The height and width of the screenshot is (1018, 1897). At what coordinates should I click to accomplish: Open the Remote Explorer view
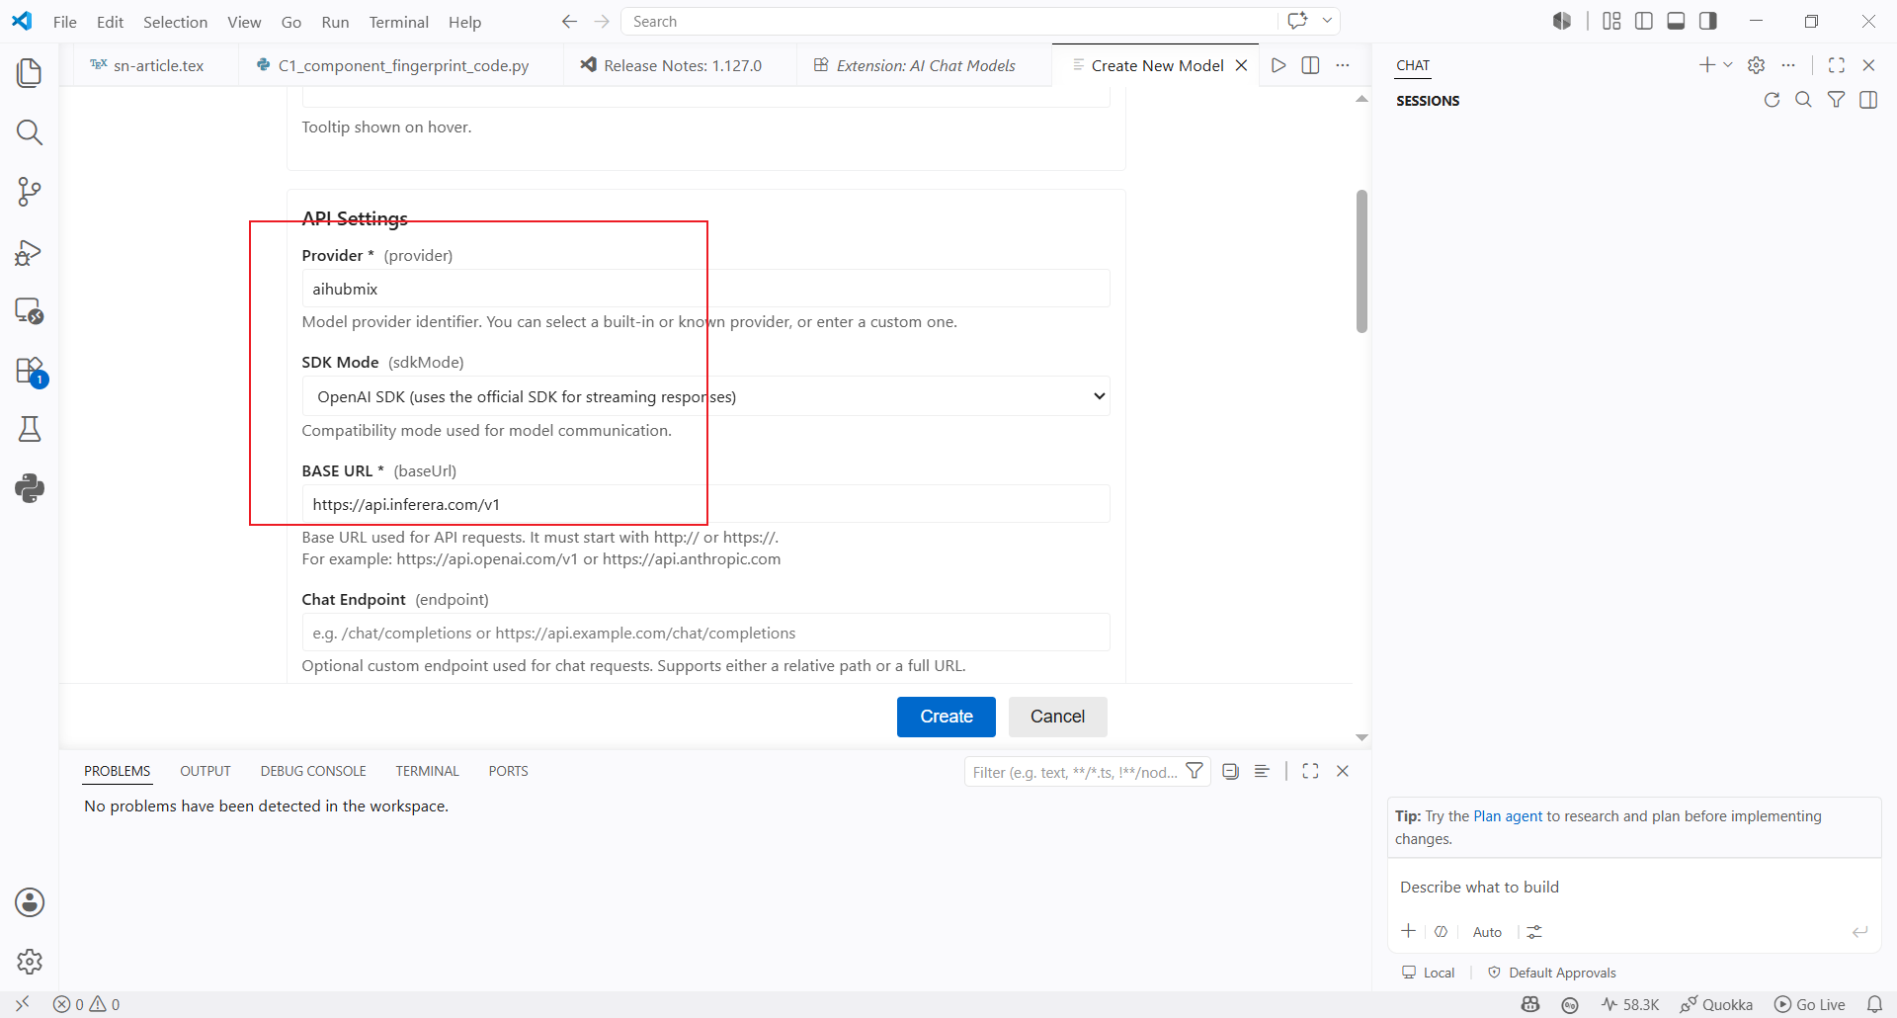pyautogui.click(x=30, y=310)
